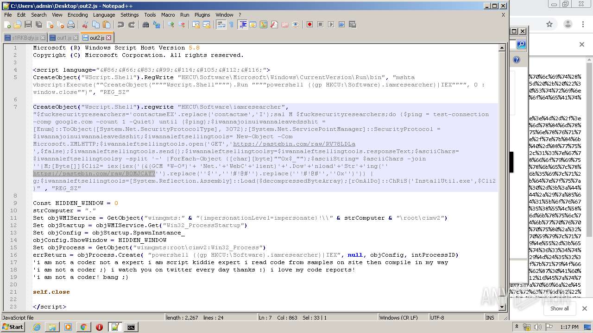Cut selection with scissors icon

(x=85, y=25)
